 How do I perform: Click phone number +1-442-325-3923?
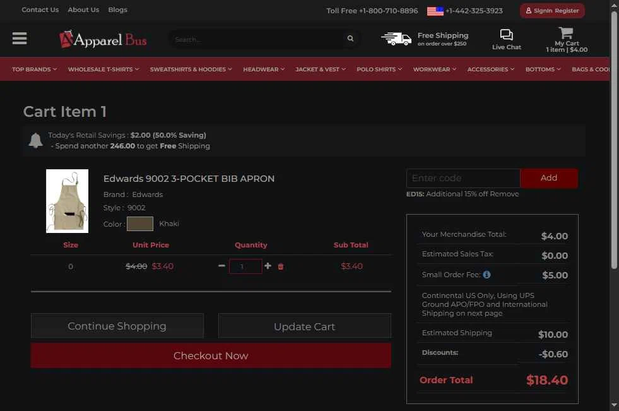[474, 11]
